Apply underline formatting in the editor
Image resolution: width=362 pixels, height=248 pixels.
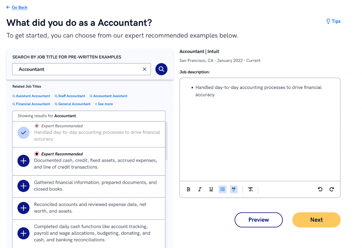[211, 189]
